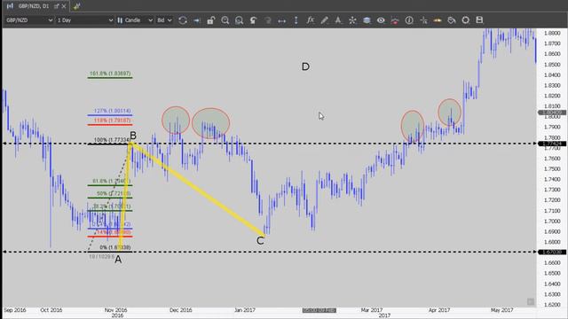This screenshot has height=319, width=568.
Task: Click the zoom out magnifier icon
Action: pyautogui.click(x=239, y=20)
